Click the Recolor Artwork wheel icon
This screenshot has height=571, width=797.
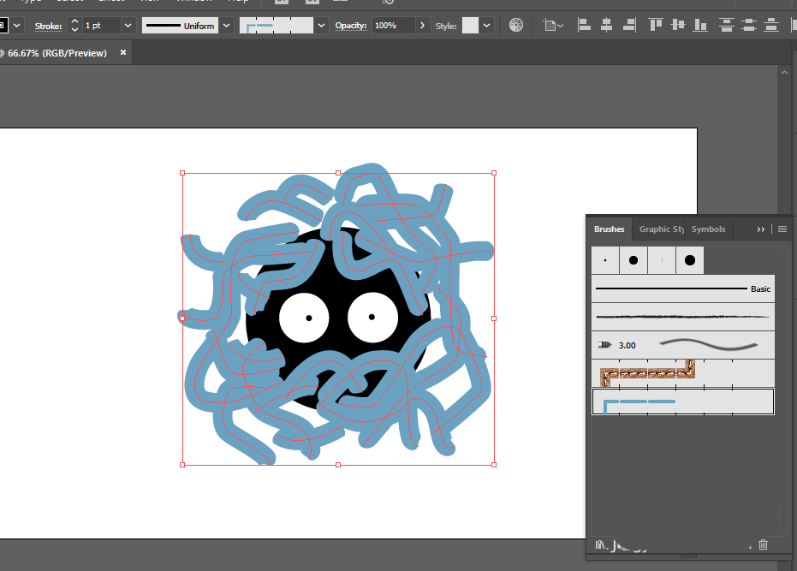516,25
